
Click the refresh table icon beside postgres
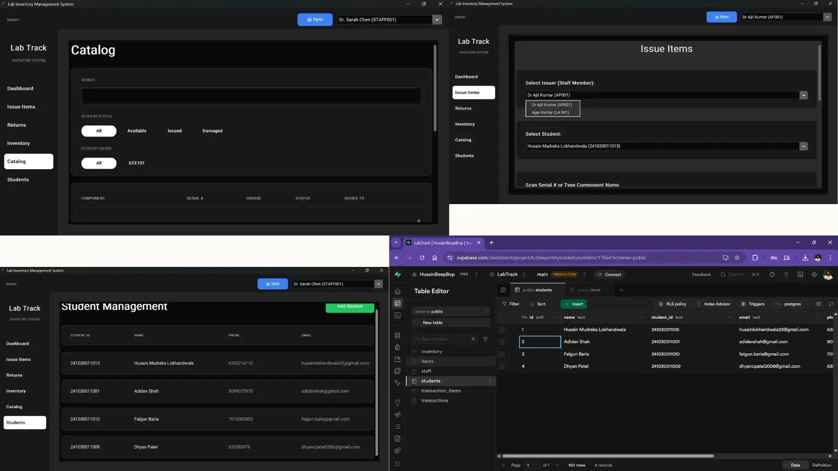(x=831, y=304)
